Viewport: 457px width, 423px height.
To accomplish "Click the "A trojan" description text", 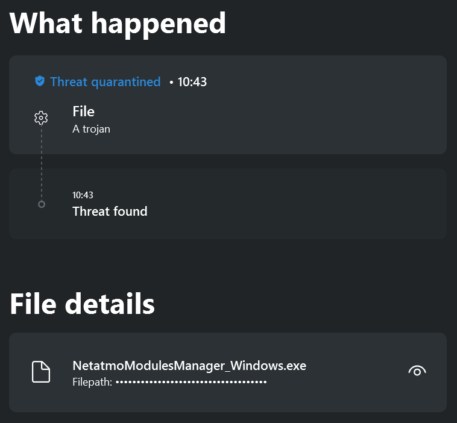I will point(91,128).
